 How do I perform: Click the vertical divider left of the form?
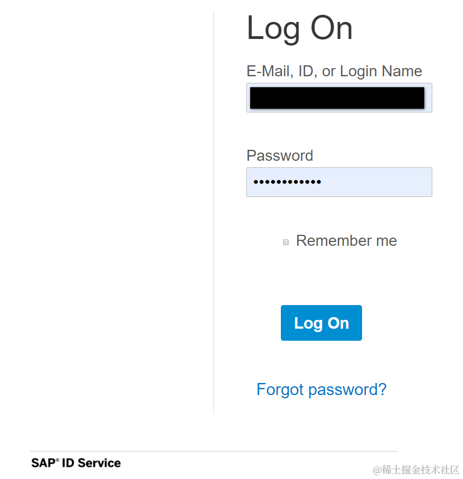213,219
